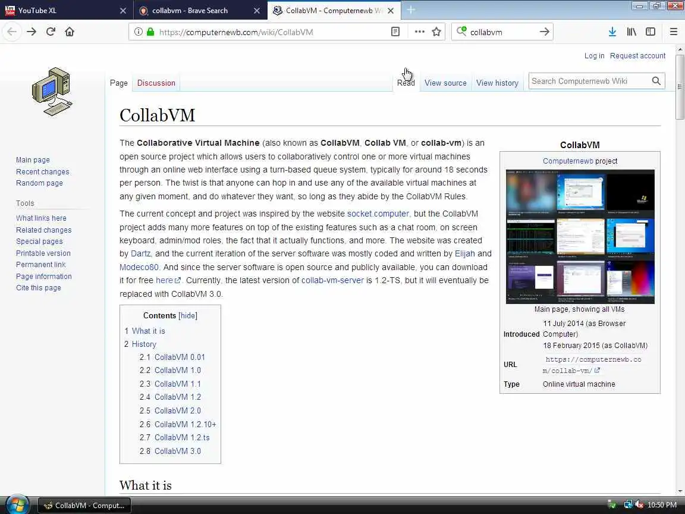Click the address bar URL
The width and height of the screenshot is (685, 514).
(236, 32)
